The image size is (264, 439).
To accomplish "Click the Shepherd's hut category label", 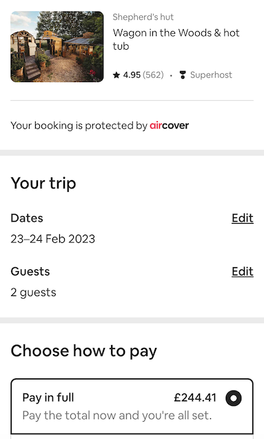I will [x=143, y=17].
